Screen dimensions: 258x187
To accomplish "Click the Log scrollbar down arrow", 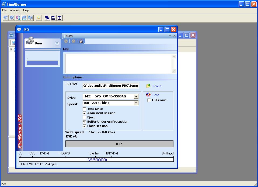I will pos(174,71).
